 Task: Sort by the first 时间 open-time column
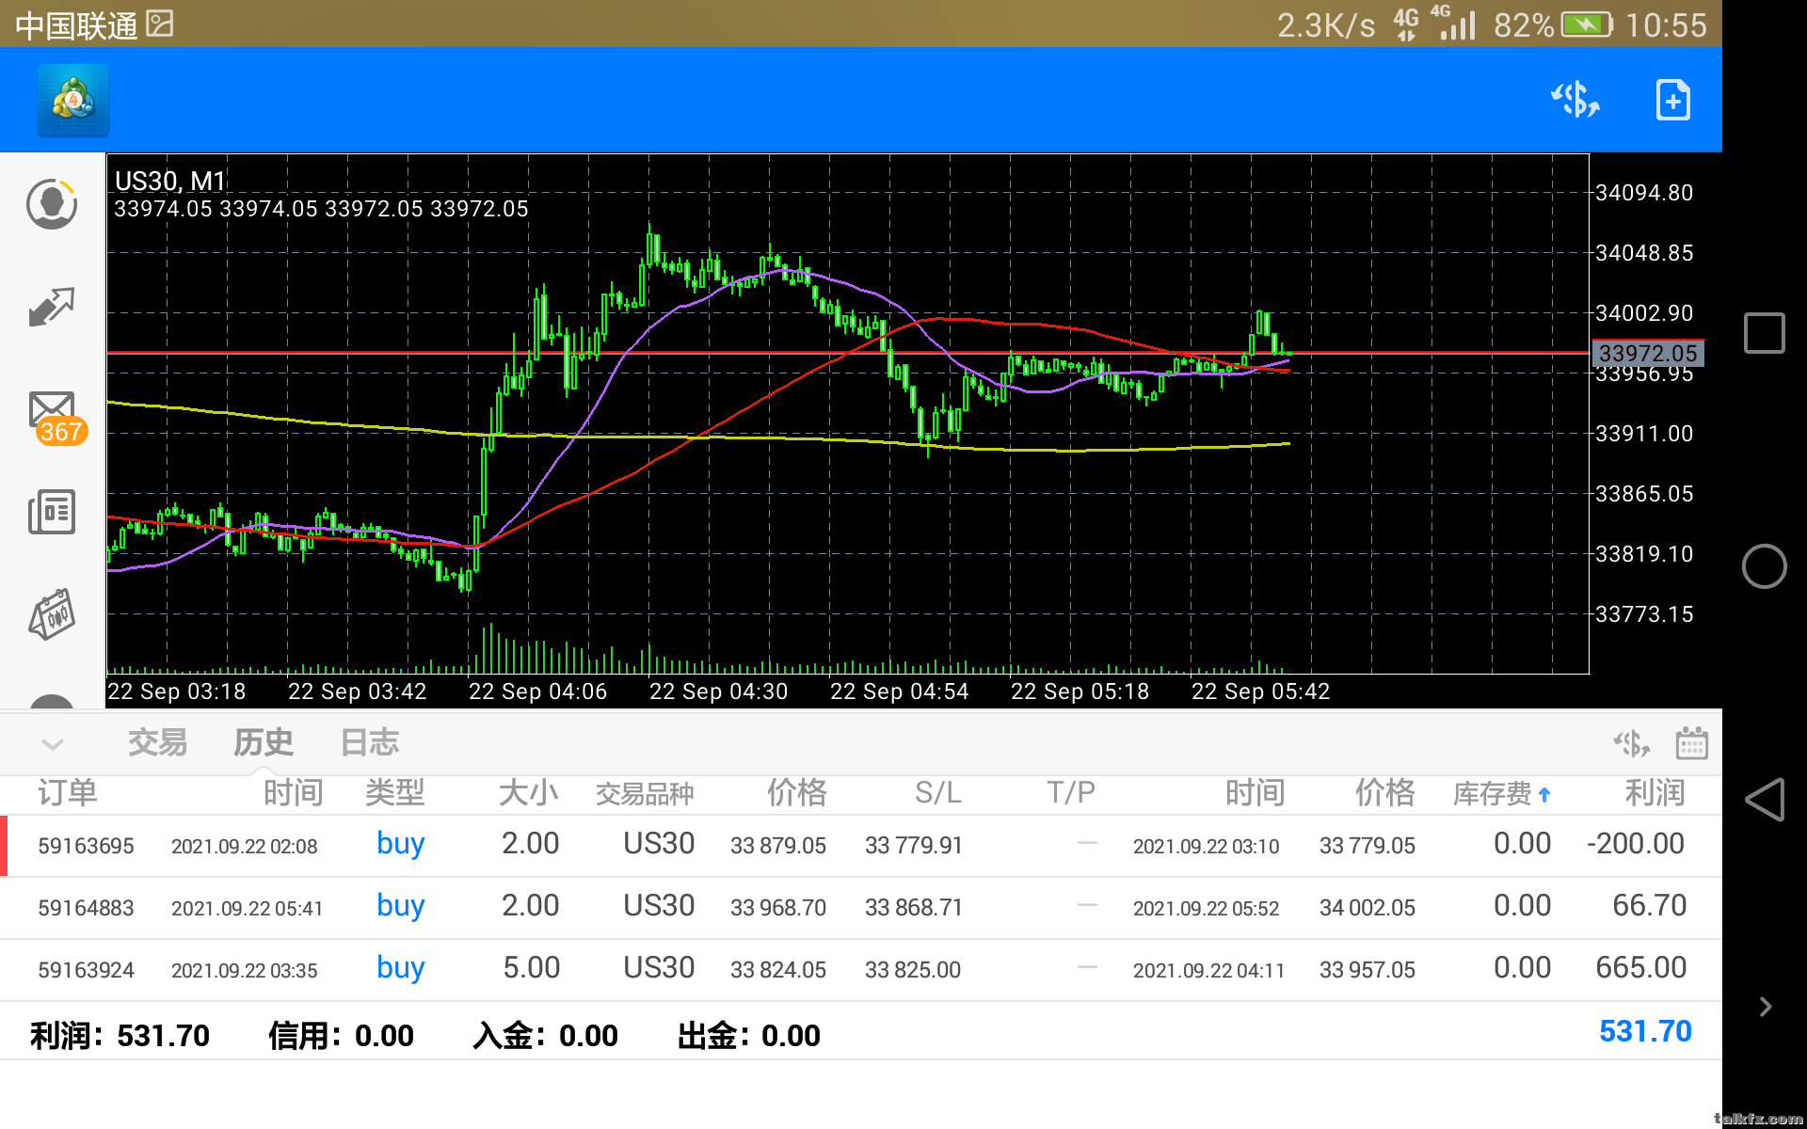pyautogui.click(x=293, y=793)
